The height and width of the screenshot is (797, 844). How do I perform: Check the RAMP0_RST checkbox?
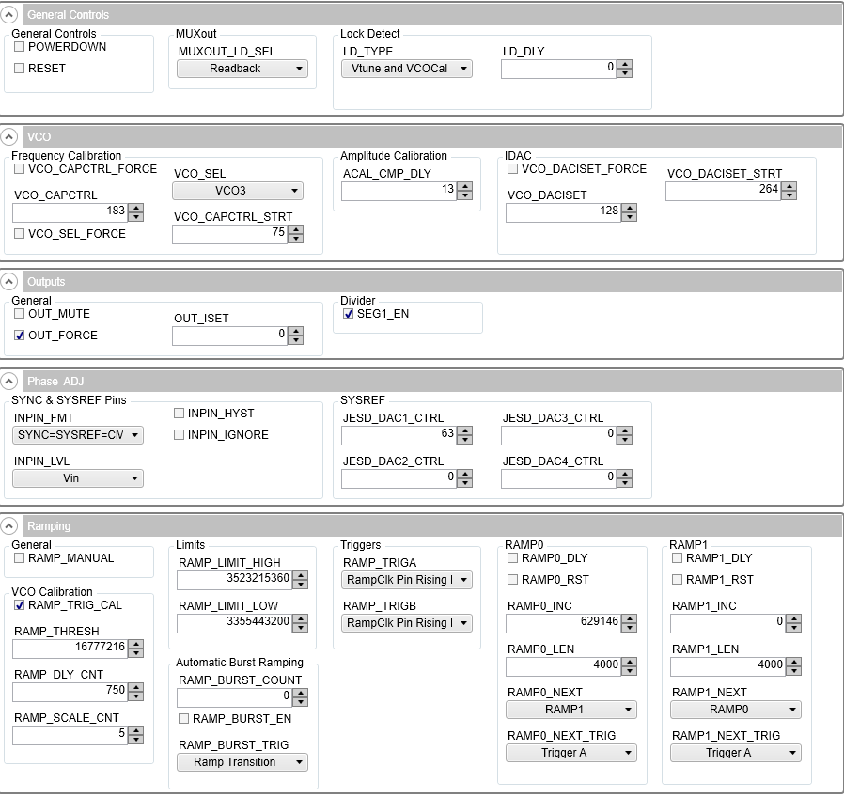click(513, 580)
